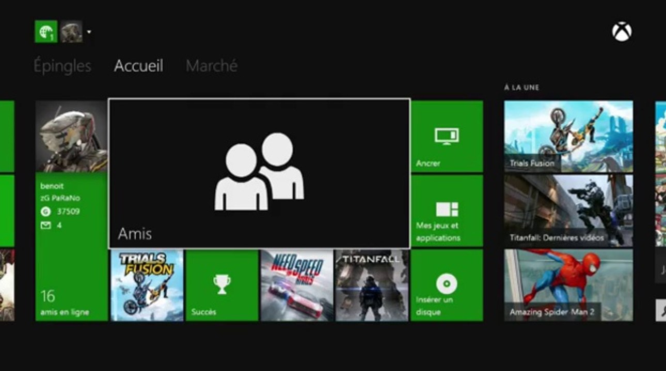Go to the Marché tab

[212, 66]
